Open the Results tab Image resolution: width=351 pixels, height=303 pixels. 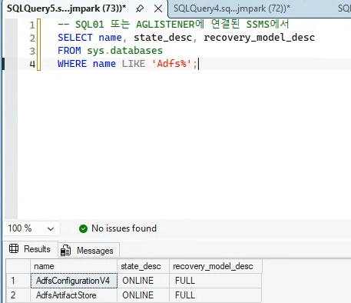31,249
